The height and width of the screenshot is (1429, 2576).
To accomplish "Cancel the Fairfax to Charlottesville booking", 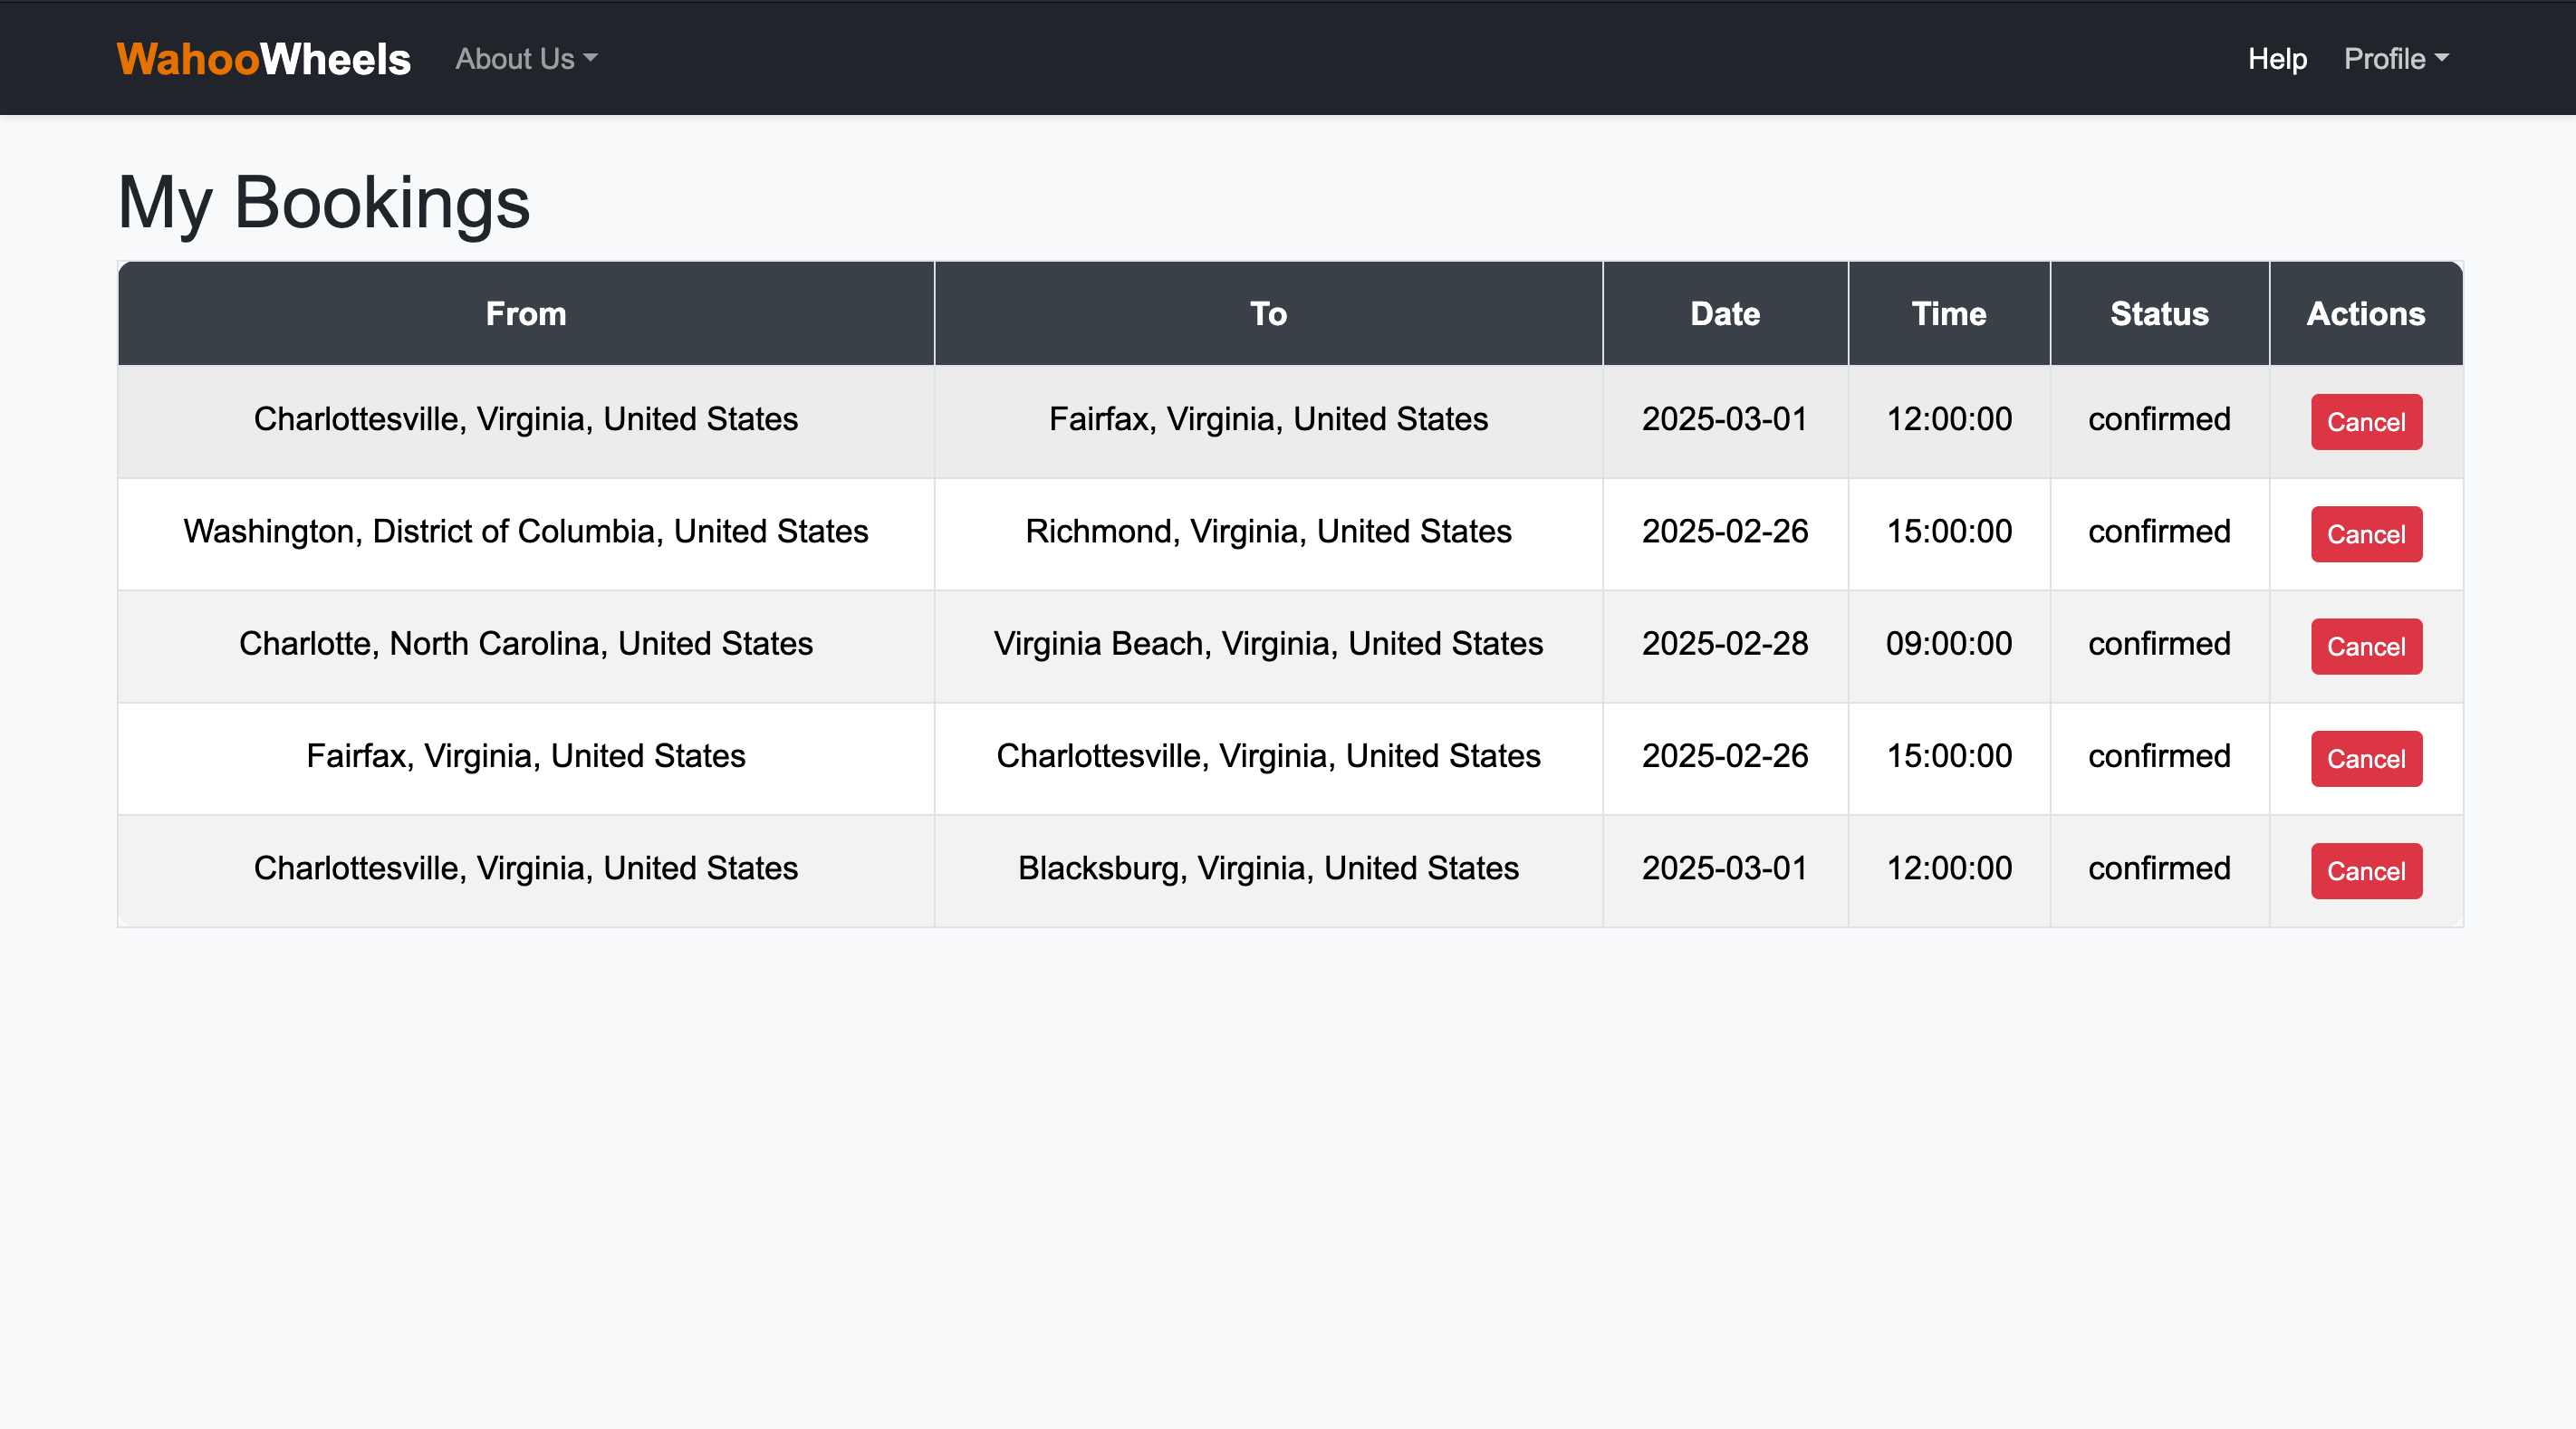I will pyautogui.click(x=2365, y=759).
